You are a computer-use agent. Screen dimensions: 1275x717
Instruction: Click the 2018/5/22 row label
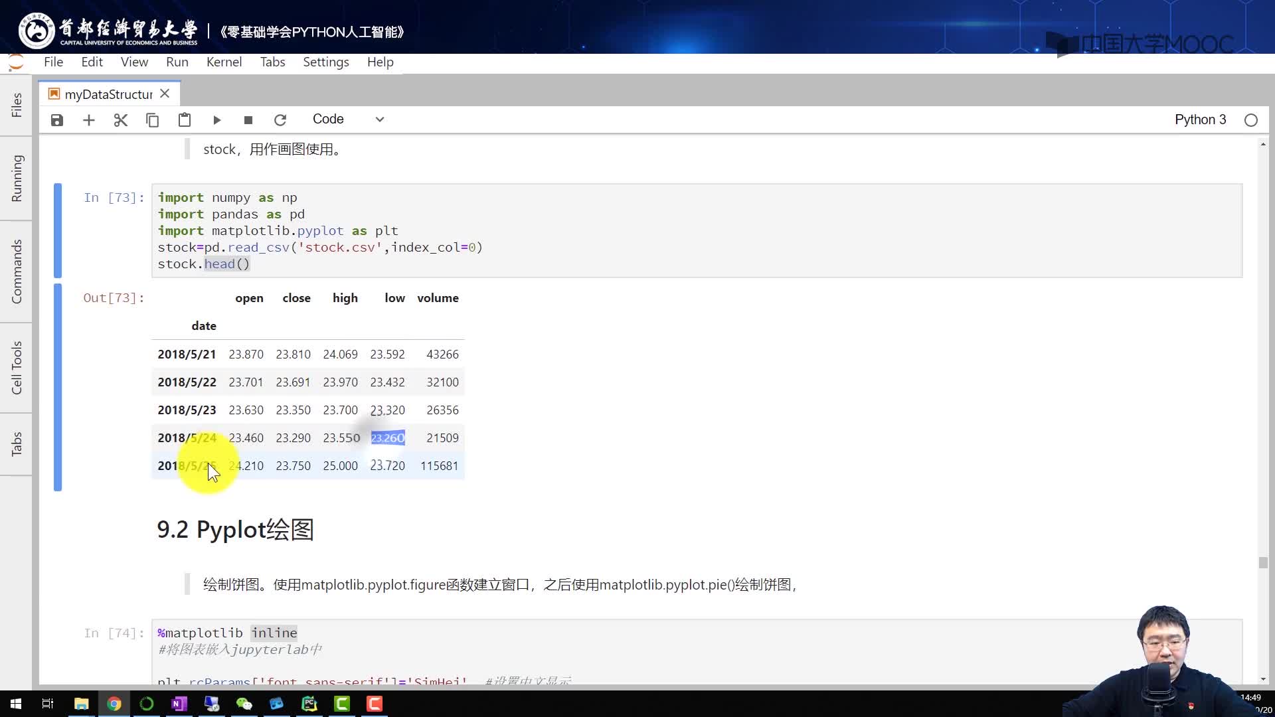(187, 382)
